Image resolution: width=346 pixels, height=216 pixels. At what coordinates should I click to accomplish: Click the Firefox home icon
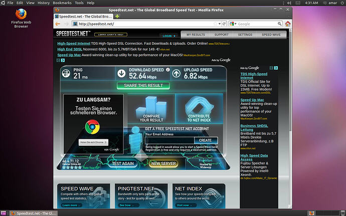point(288,24)
